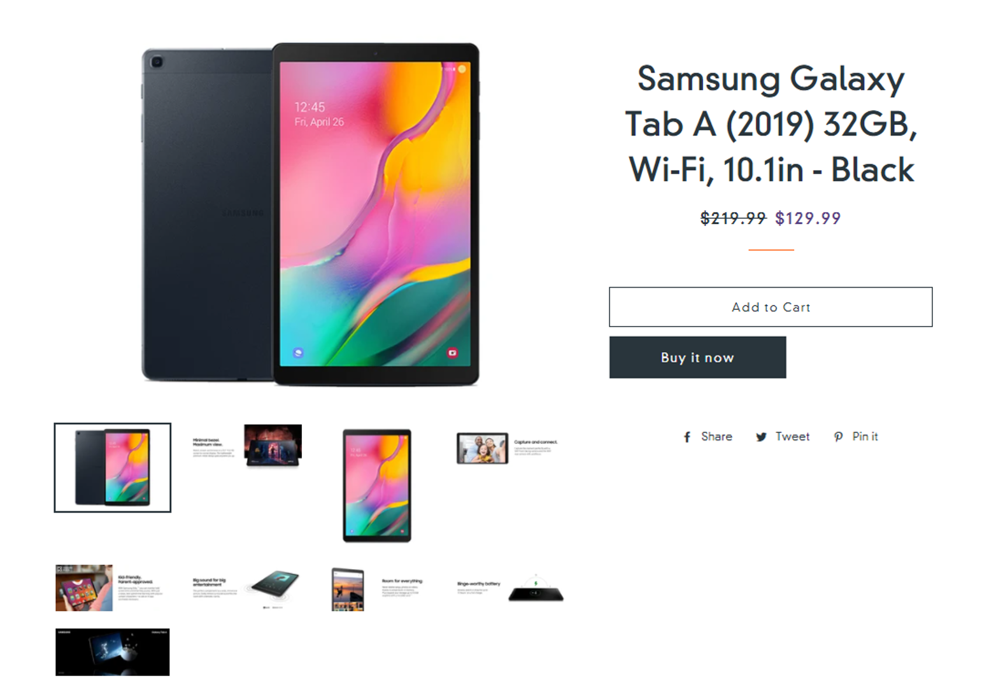This screenshot has width=1003, height=692.
Task: Add the Galaxy Tab A to cart
Action: point(771,307)
